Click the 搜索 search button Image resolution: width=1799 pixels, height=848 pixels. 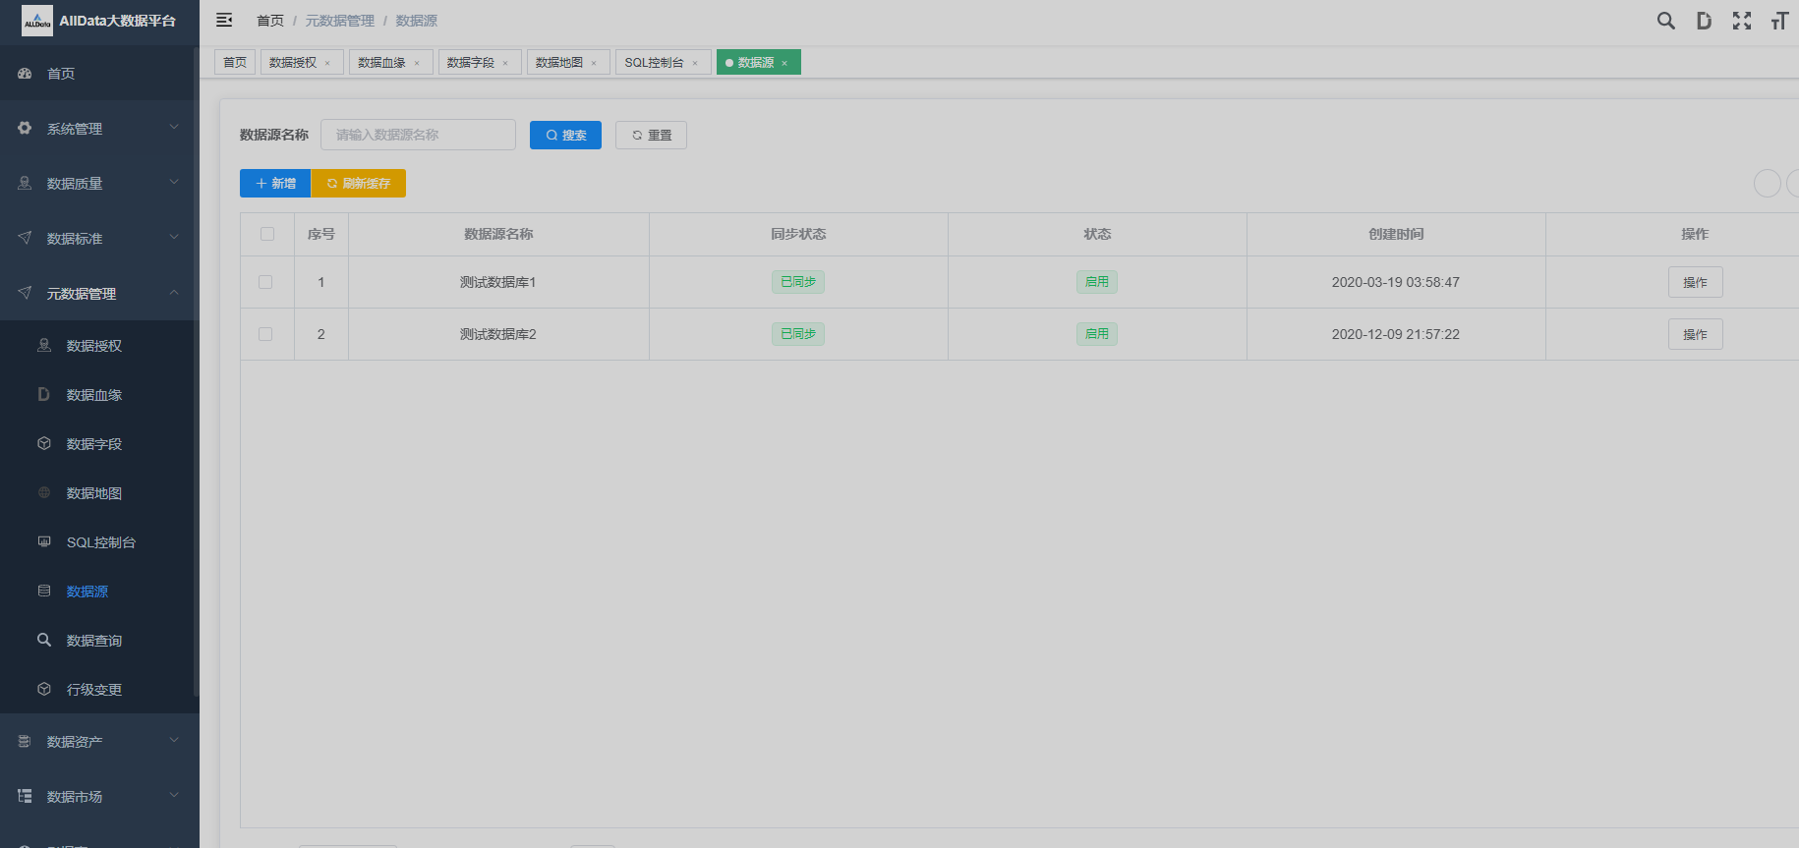(565, 135)
